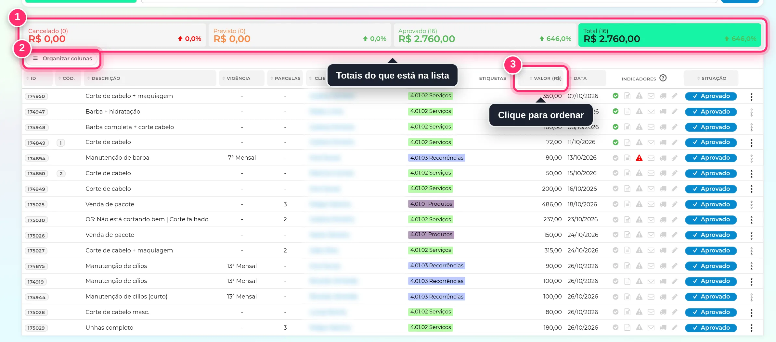Click the envelope icon on row 174948
776x342 pixels.
click(x=651, y=127)
